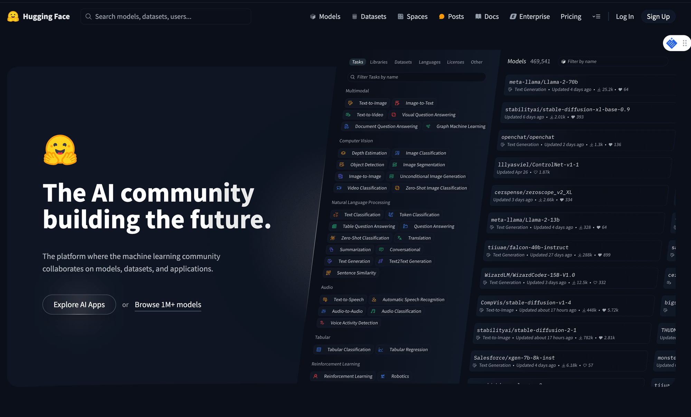Image resolution: width=691 pixels, height=417 pixels.
Task: Select the Text Generation task chip
Action: 349,261
